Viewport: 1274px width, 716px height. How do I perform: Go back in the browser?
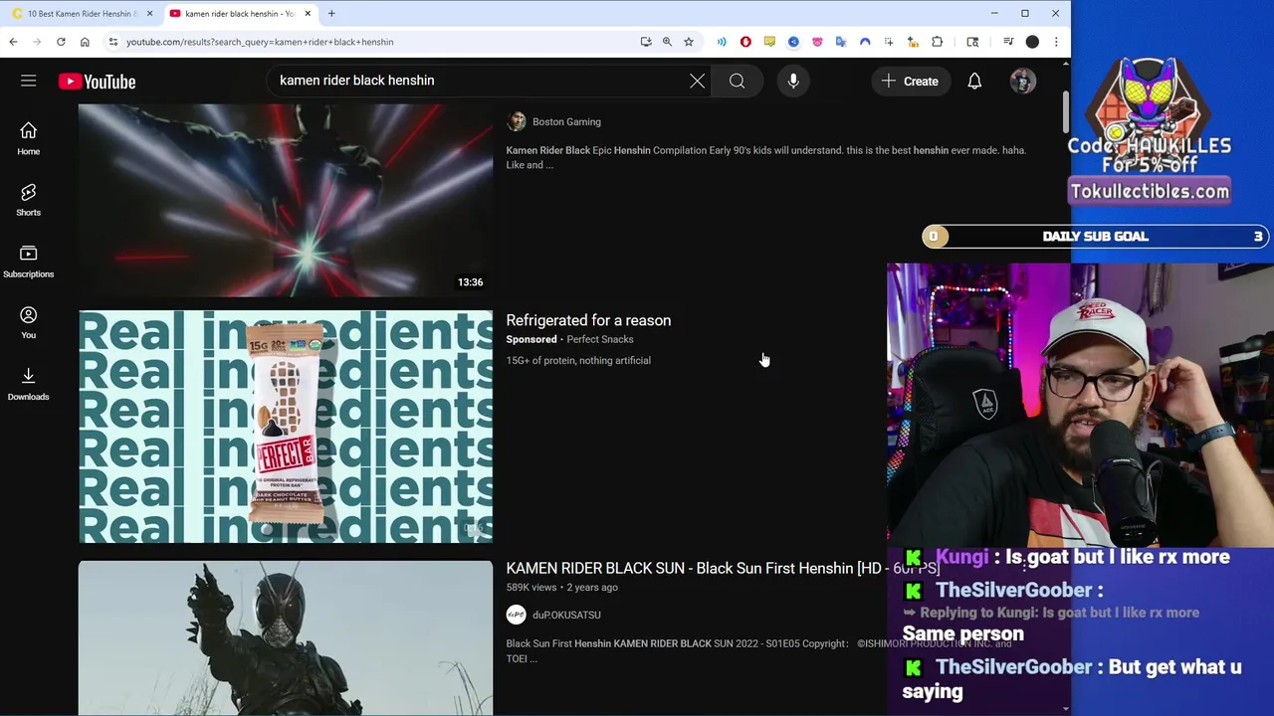click(13, 42)
